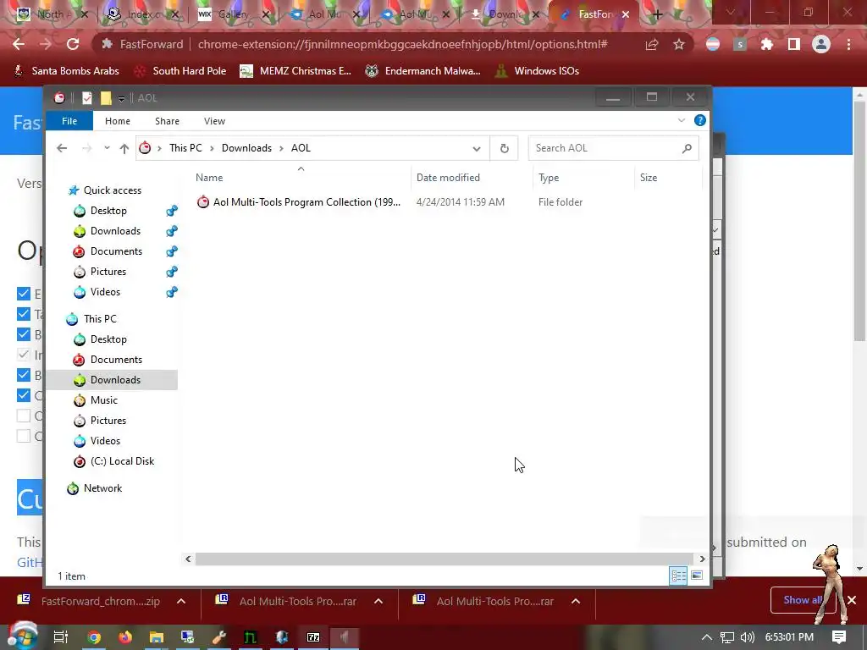
Task: Open Endermanch Malwa... bookmark
Action: pos(423,71)
